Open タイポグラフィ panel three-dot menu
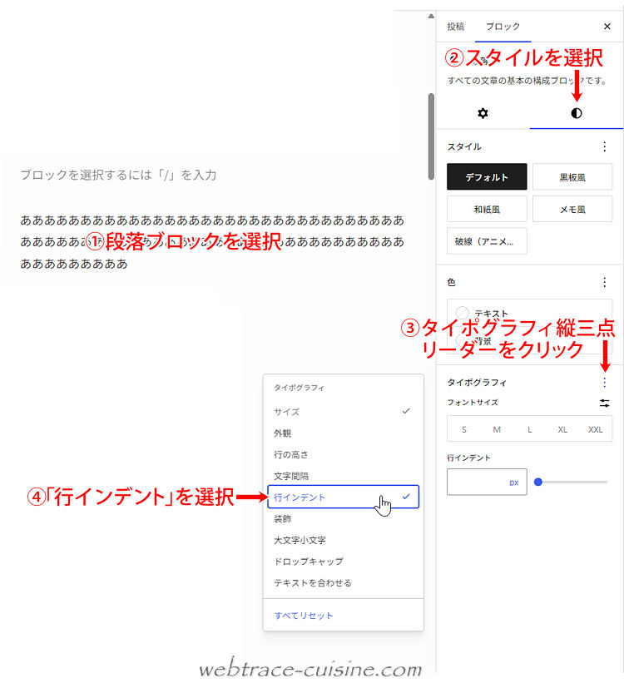The width and height of the screenshot is (624, 683). tap(604, 383)
